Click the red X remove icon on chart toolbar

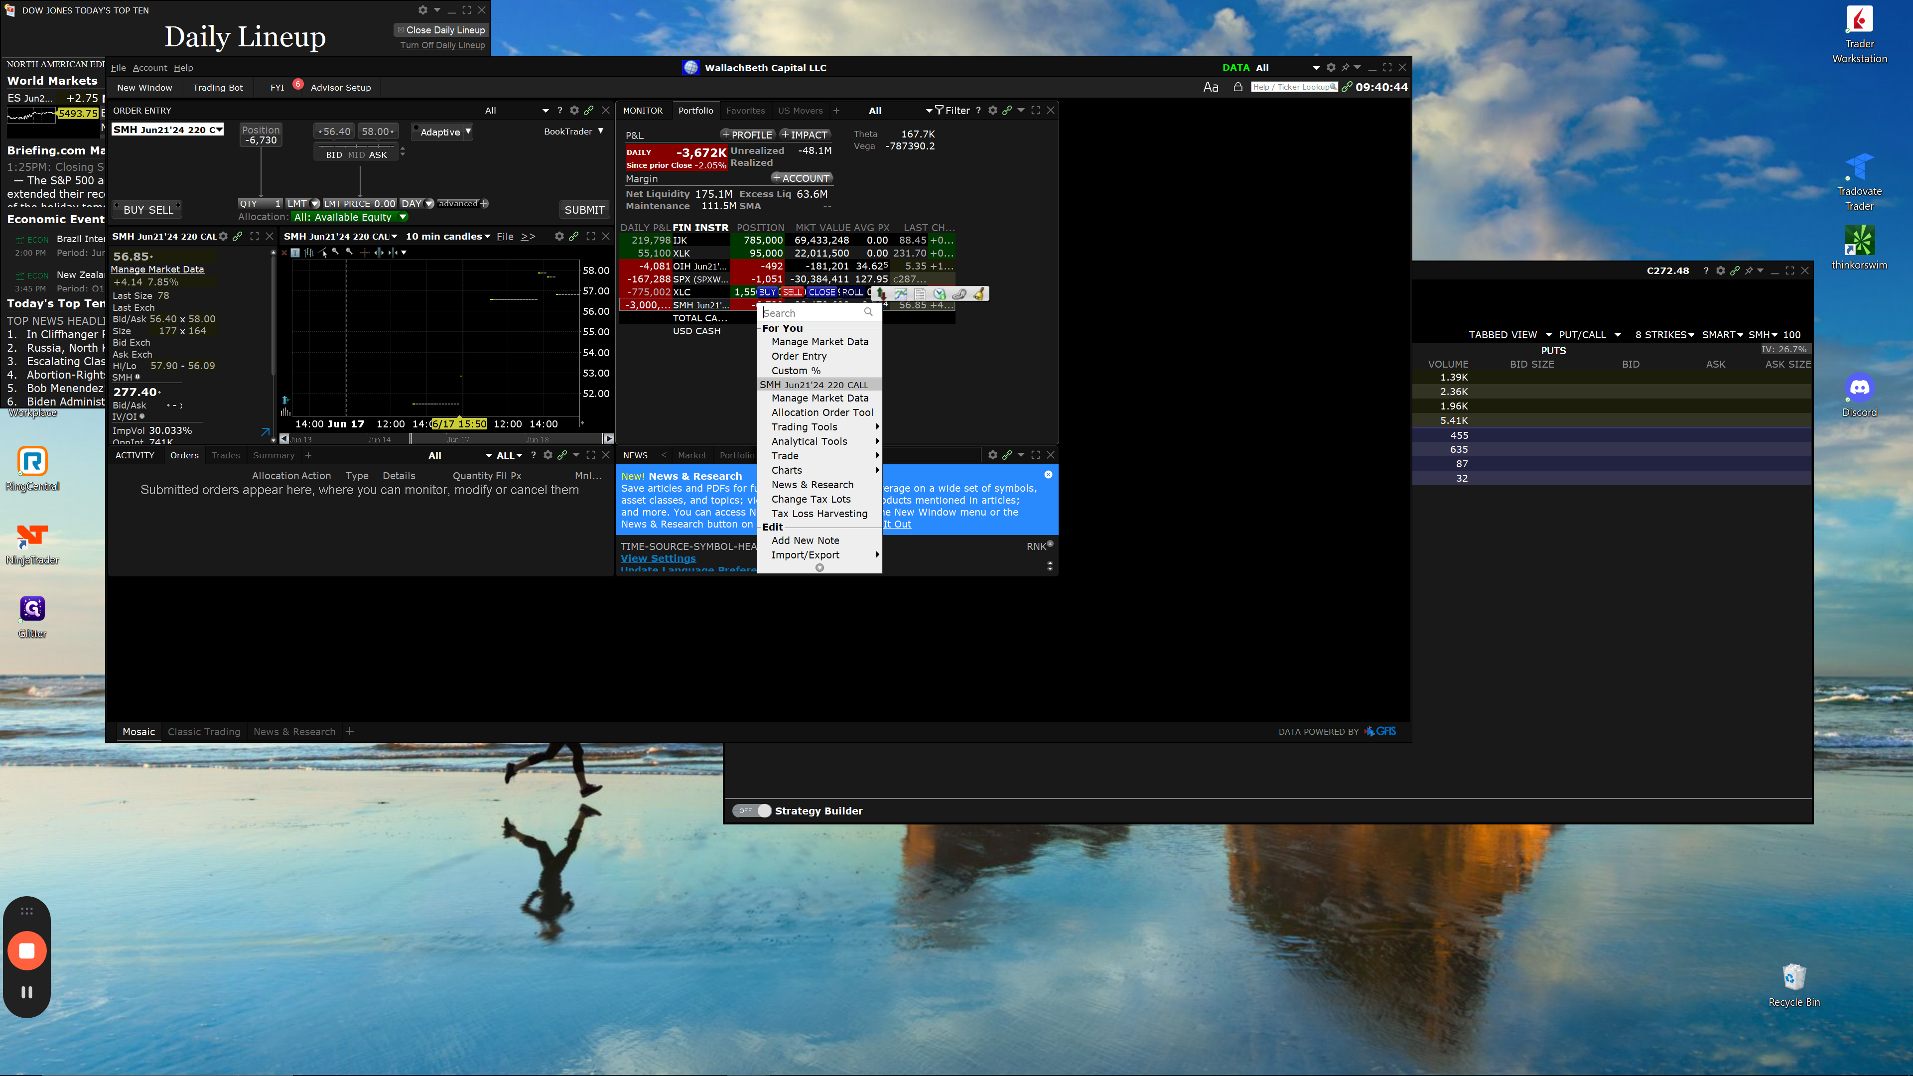pos(283,253)
